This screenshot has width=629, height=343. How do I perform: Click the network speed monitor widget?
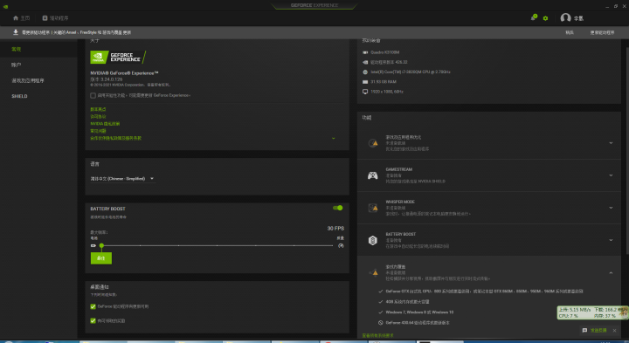click(x=592, y=312)
